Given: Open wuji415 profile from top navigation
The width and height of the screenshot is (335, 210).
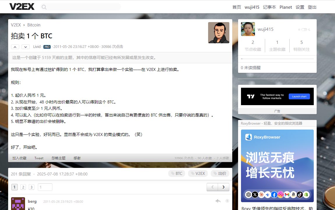Looking at the screenshot, I should [252, 7].
